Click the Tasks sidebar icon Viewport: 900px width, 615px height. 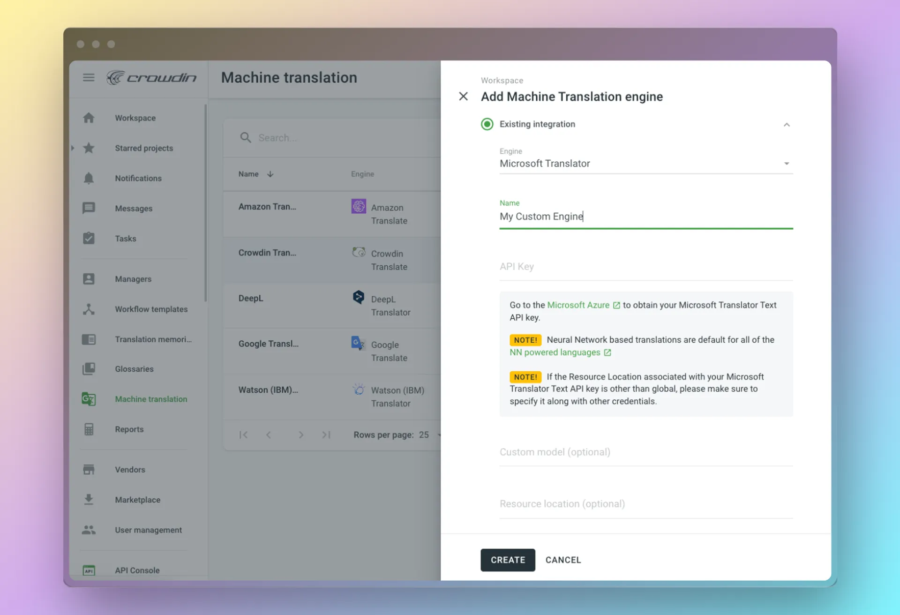tap(89, 238)
